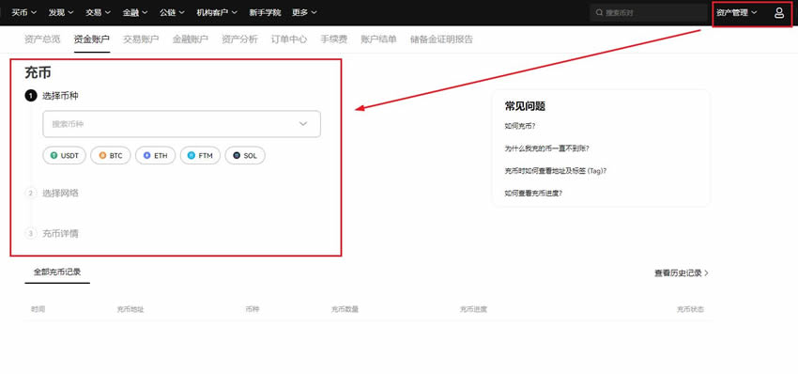
Task: Switch to the 资产分析 tab
Action: (x=239, y=39)
